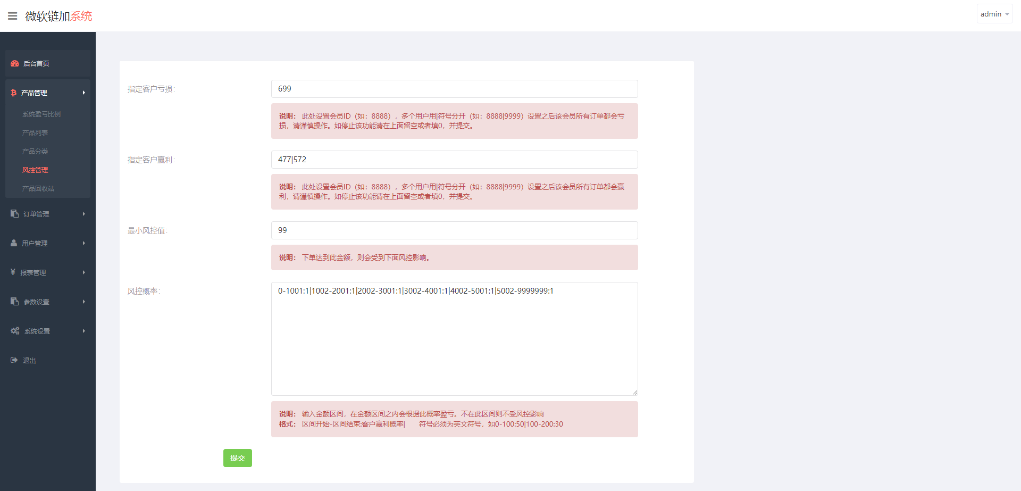Image resolution: width=1021 pixels, height=491 pixels.
Task: Collapse the 产品管理 submenu arrow
Action: click(83, 93)
